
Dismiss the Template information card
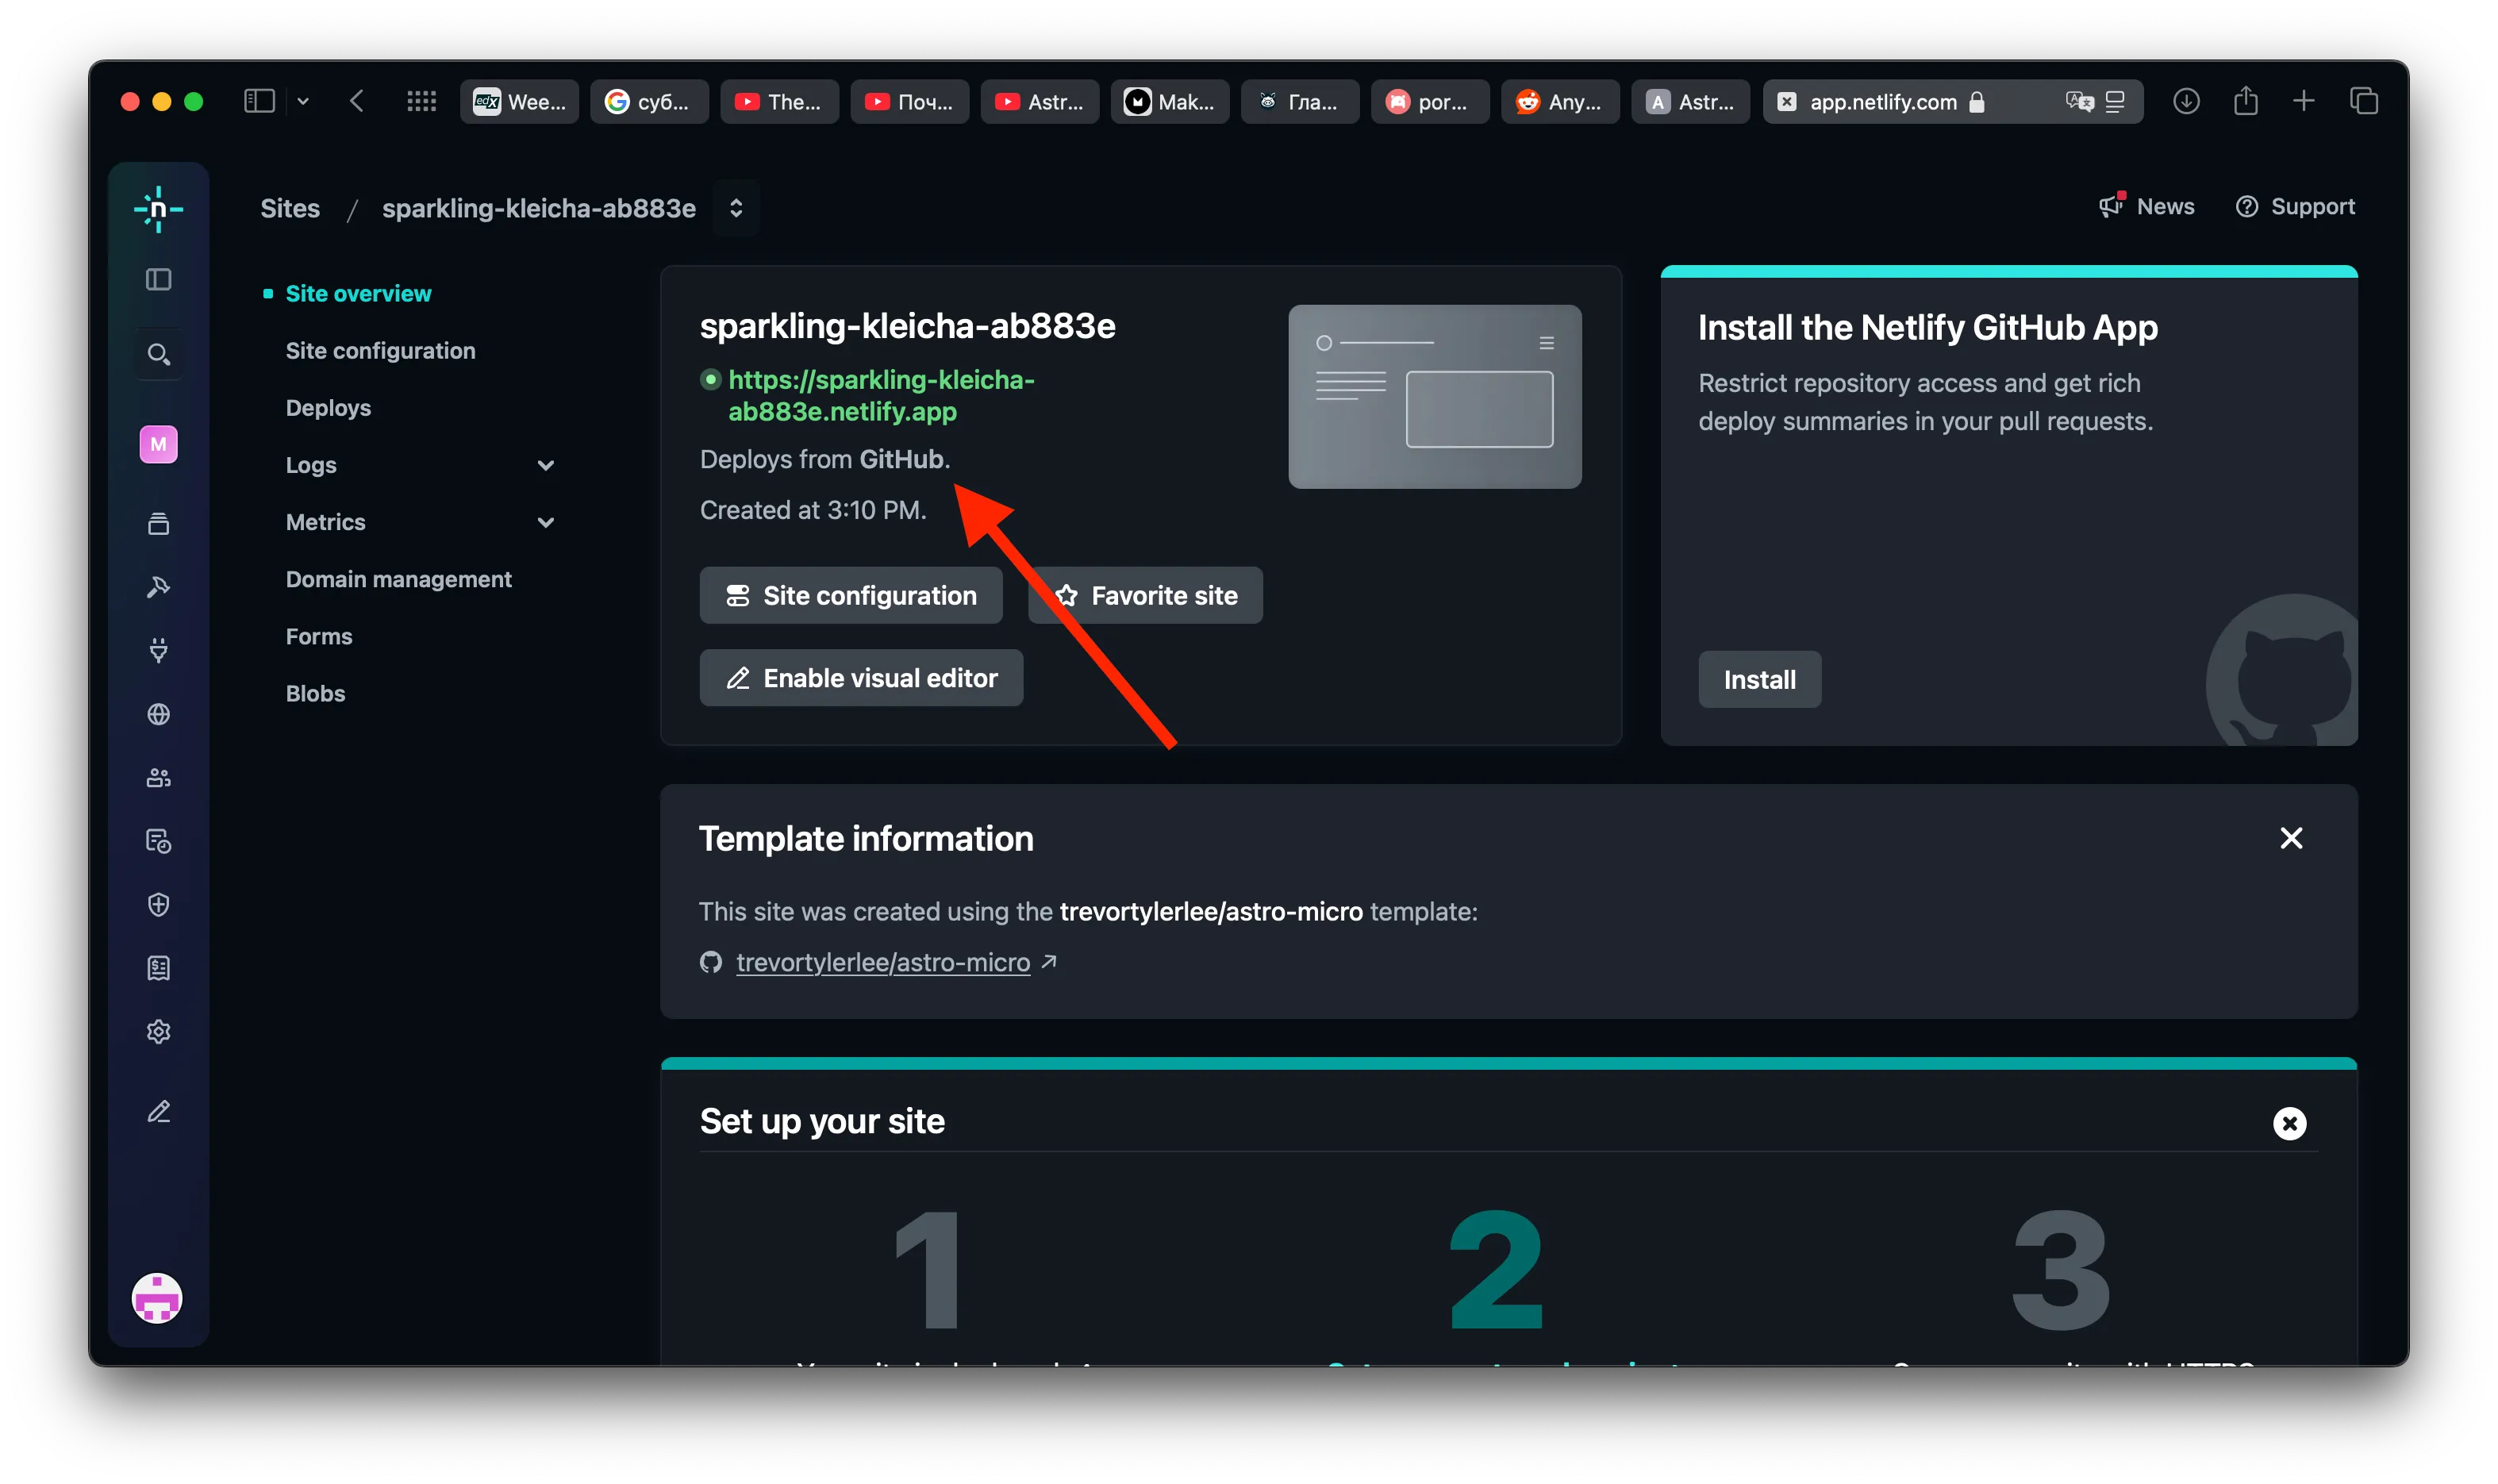(2291, 837)
